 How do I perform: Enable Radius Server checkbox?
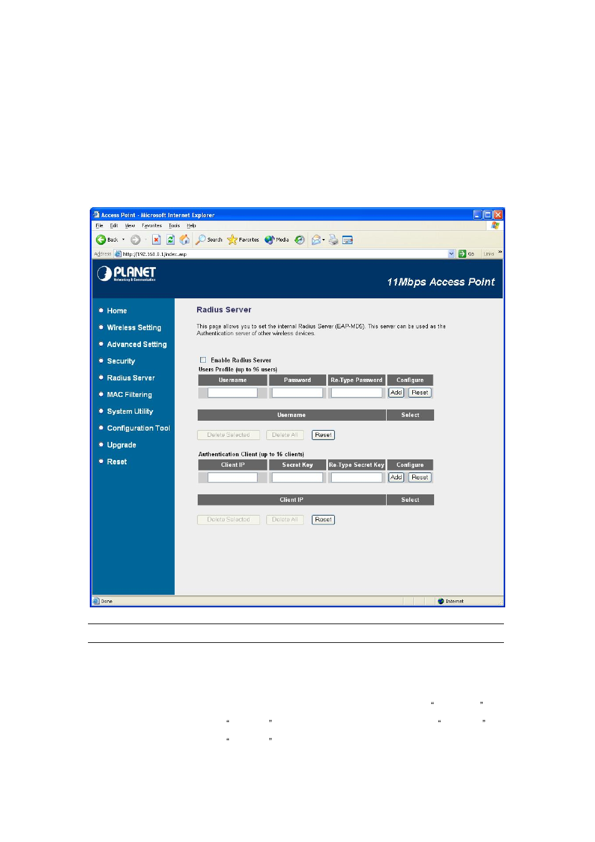[203, 360]
